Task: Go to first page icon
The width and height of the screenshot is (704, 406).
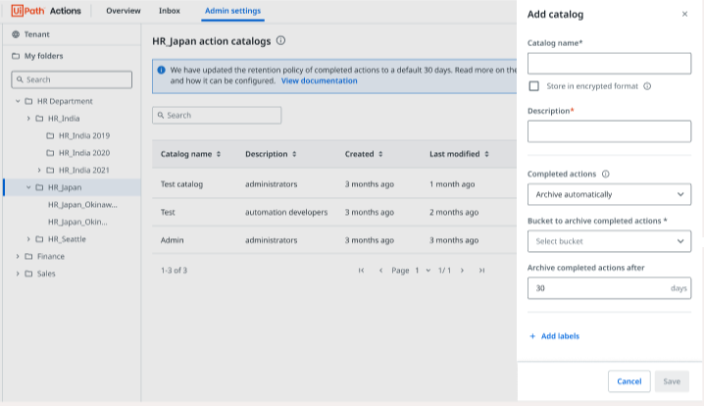Action: click(361, 271)
